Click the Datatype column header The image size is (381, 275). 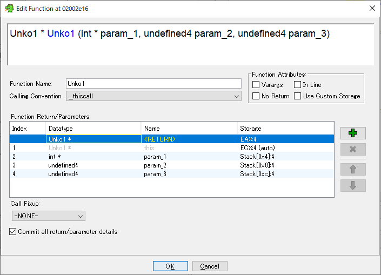point(93,128)
